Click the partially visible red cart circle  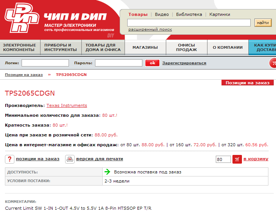[273, 63]
